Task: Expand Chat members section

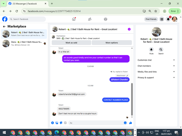Action: tap(156, 66)
